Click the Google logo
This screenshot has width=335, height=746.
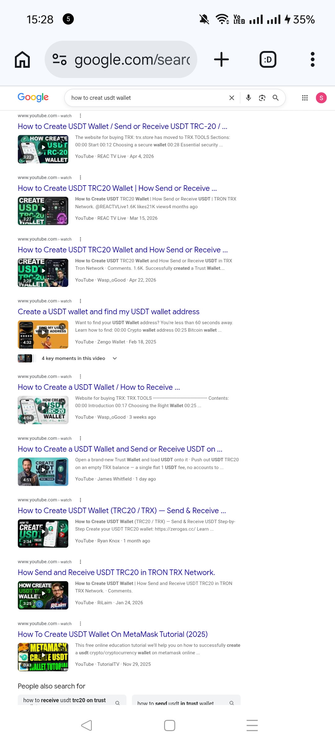coord(33,98)
